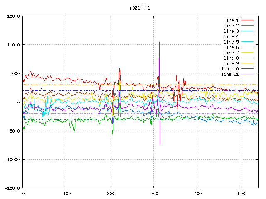Click the 'line 10' legend label
Image resolution: width=266 pixels, height=199 pixels.
tap(230, 69)
